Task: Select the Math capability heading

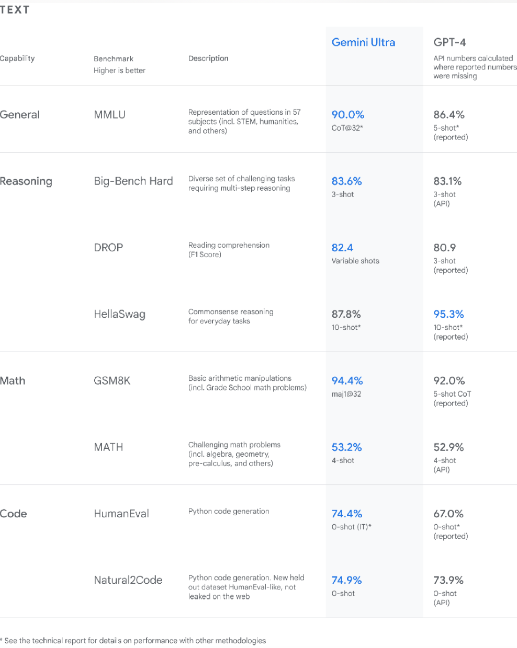Action: point(13,381)
